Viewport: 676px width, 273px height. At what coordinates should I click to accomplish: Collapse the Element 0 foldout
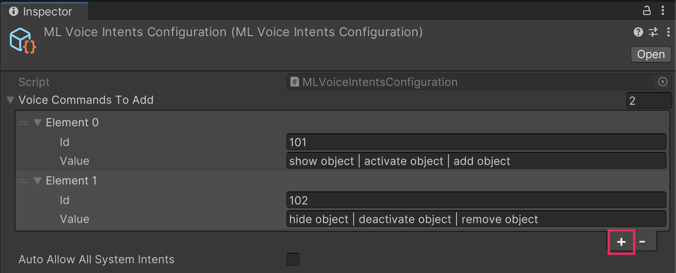click(x=38, y=123)
